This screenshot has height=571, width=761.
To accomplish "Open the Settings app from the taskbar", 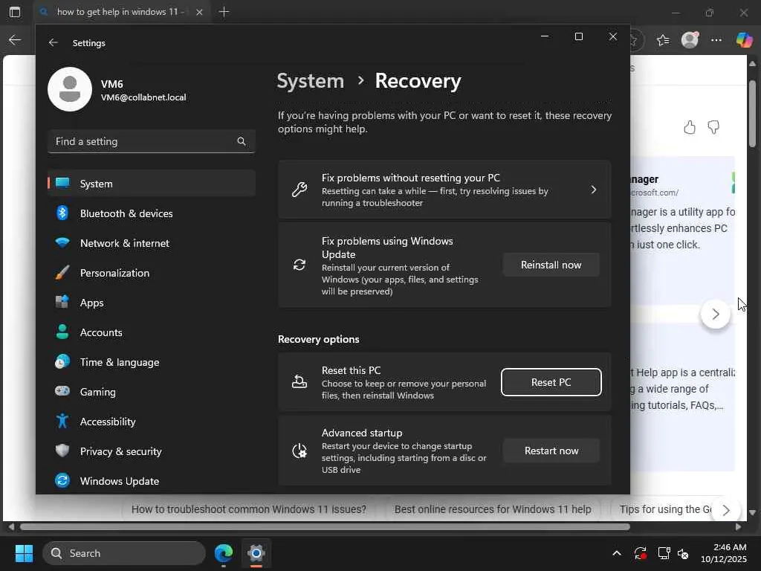I will click(256, 553).
